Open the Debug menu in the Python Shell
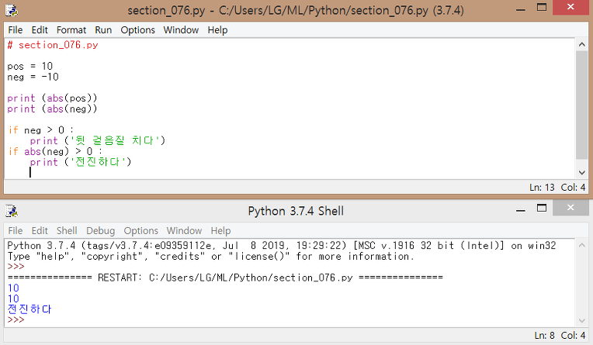The width and height of the screenshot is (593, 345). 100,230
